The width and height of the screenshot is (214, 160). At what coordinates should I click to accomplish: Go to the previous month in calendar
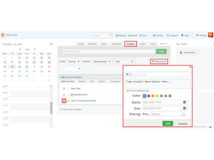20,49
